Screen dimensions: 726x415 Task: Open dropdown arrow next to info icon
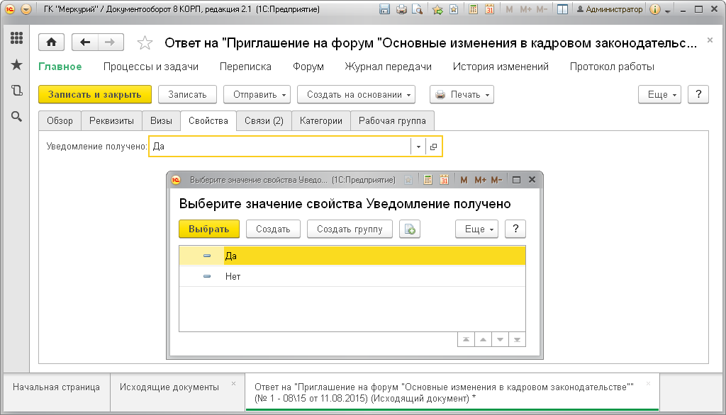[668, 10]
